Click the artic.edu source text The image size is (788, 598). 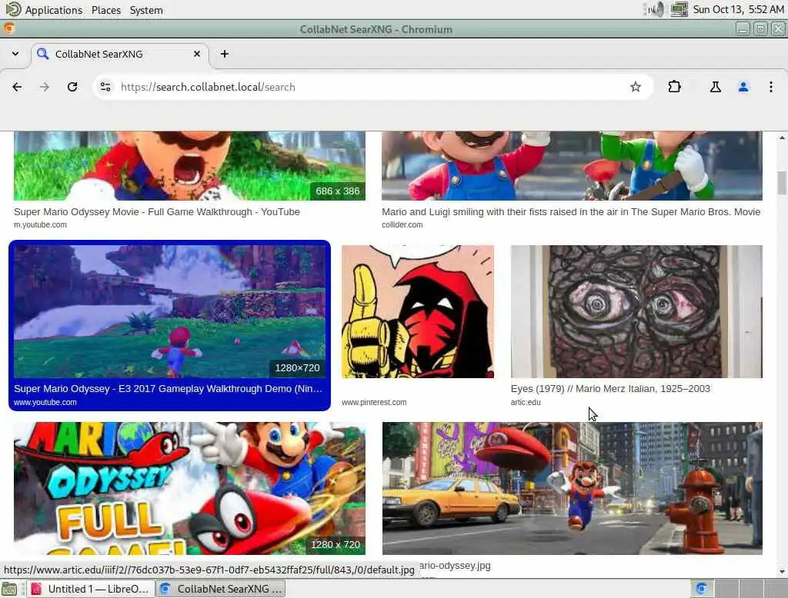526,402
